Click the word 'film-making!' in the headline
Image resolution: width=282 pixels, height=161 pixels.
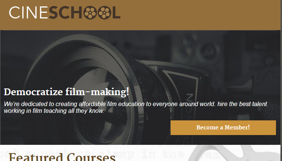[97, 92]
